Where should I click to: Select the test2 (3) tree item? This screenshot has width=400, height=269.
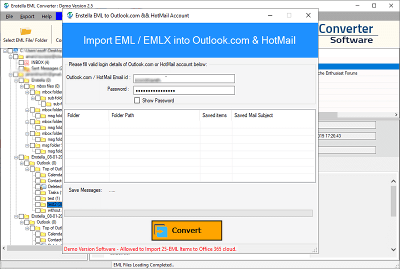click(x=54, y=204)
